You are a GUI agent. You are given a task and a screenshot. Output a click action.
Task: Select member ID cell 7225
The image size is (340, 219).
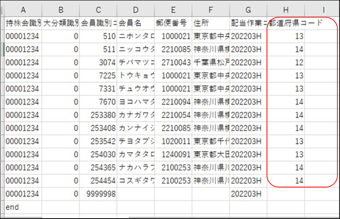(98, 76)
